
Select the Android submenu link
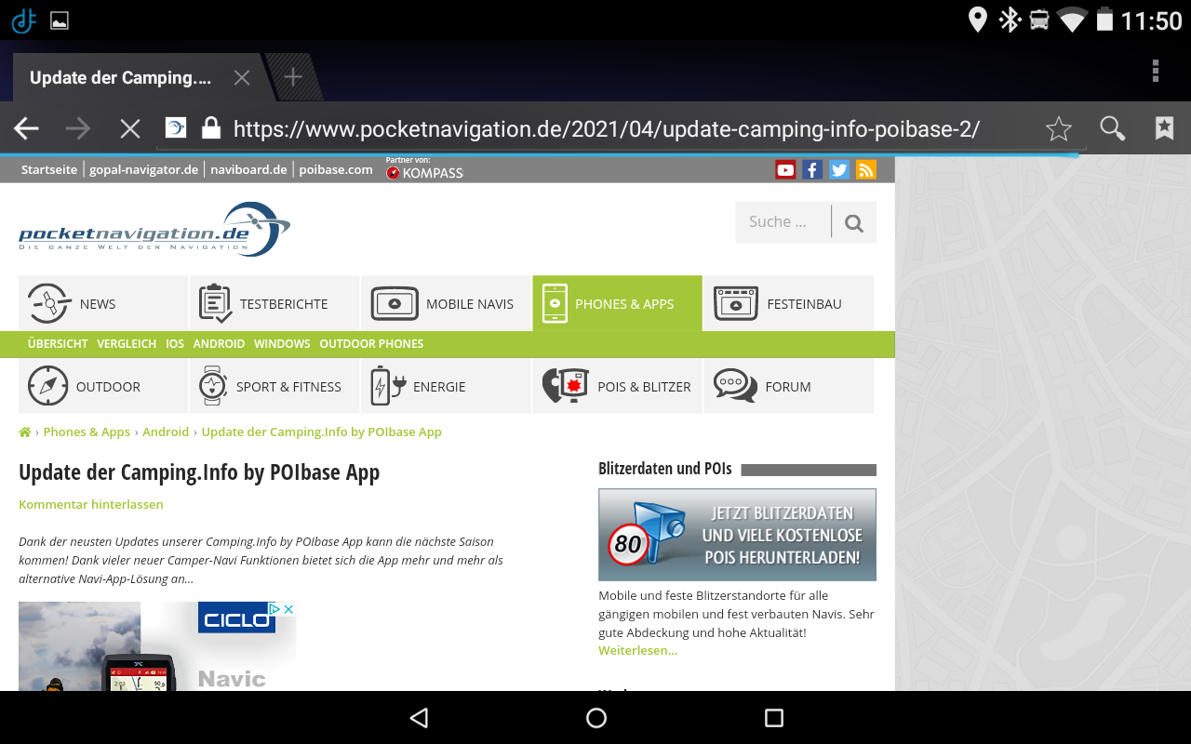[x=219, y=344]
